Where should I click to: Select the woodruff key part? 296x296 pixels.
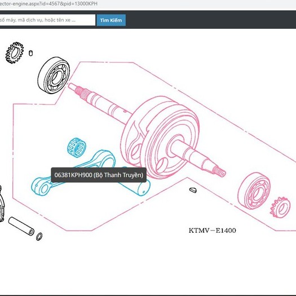[193, 190]
